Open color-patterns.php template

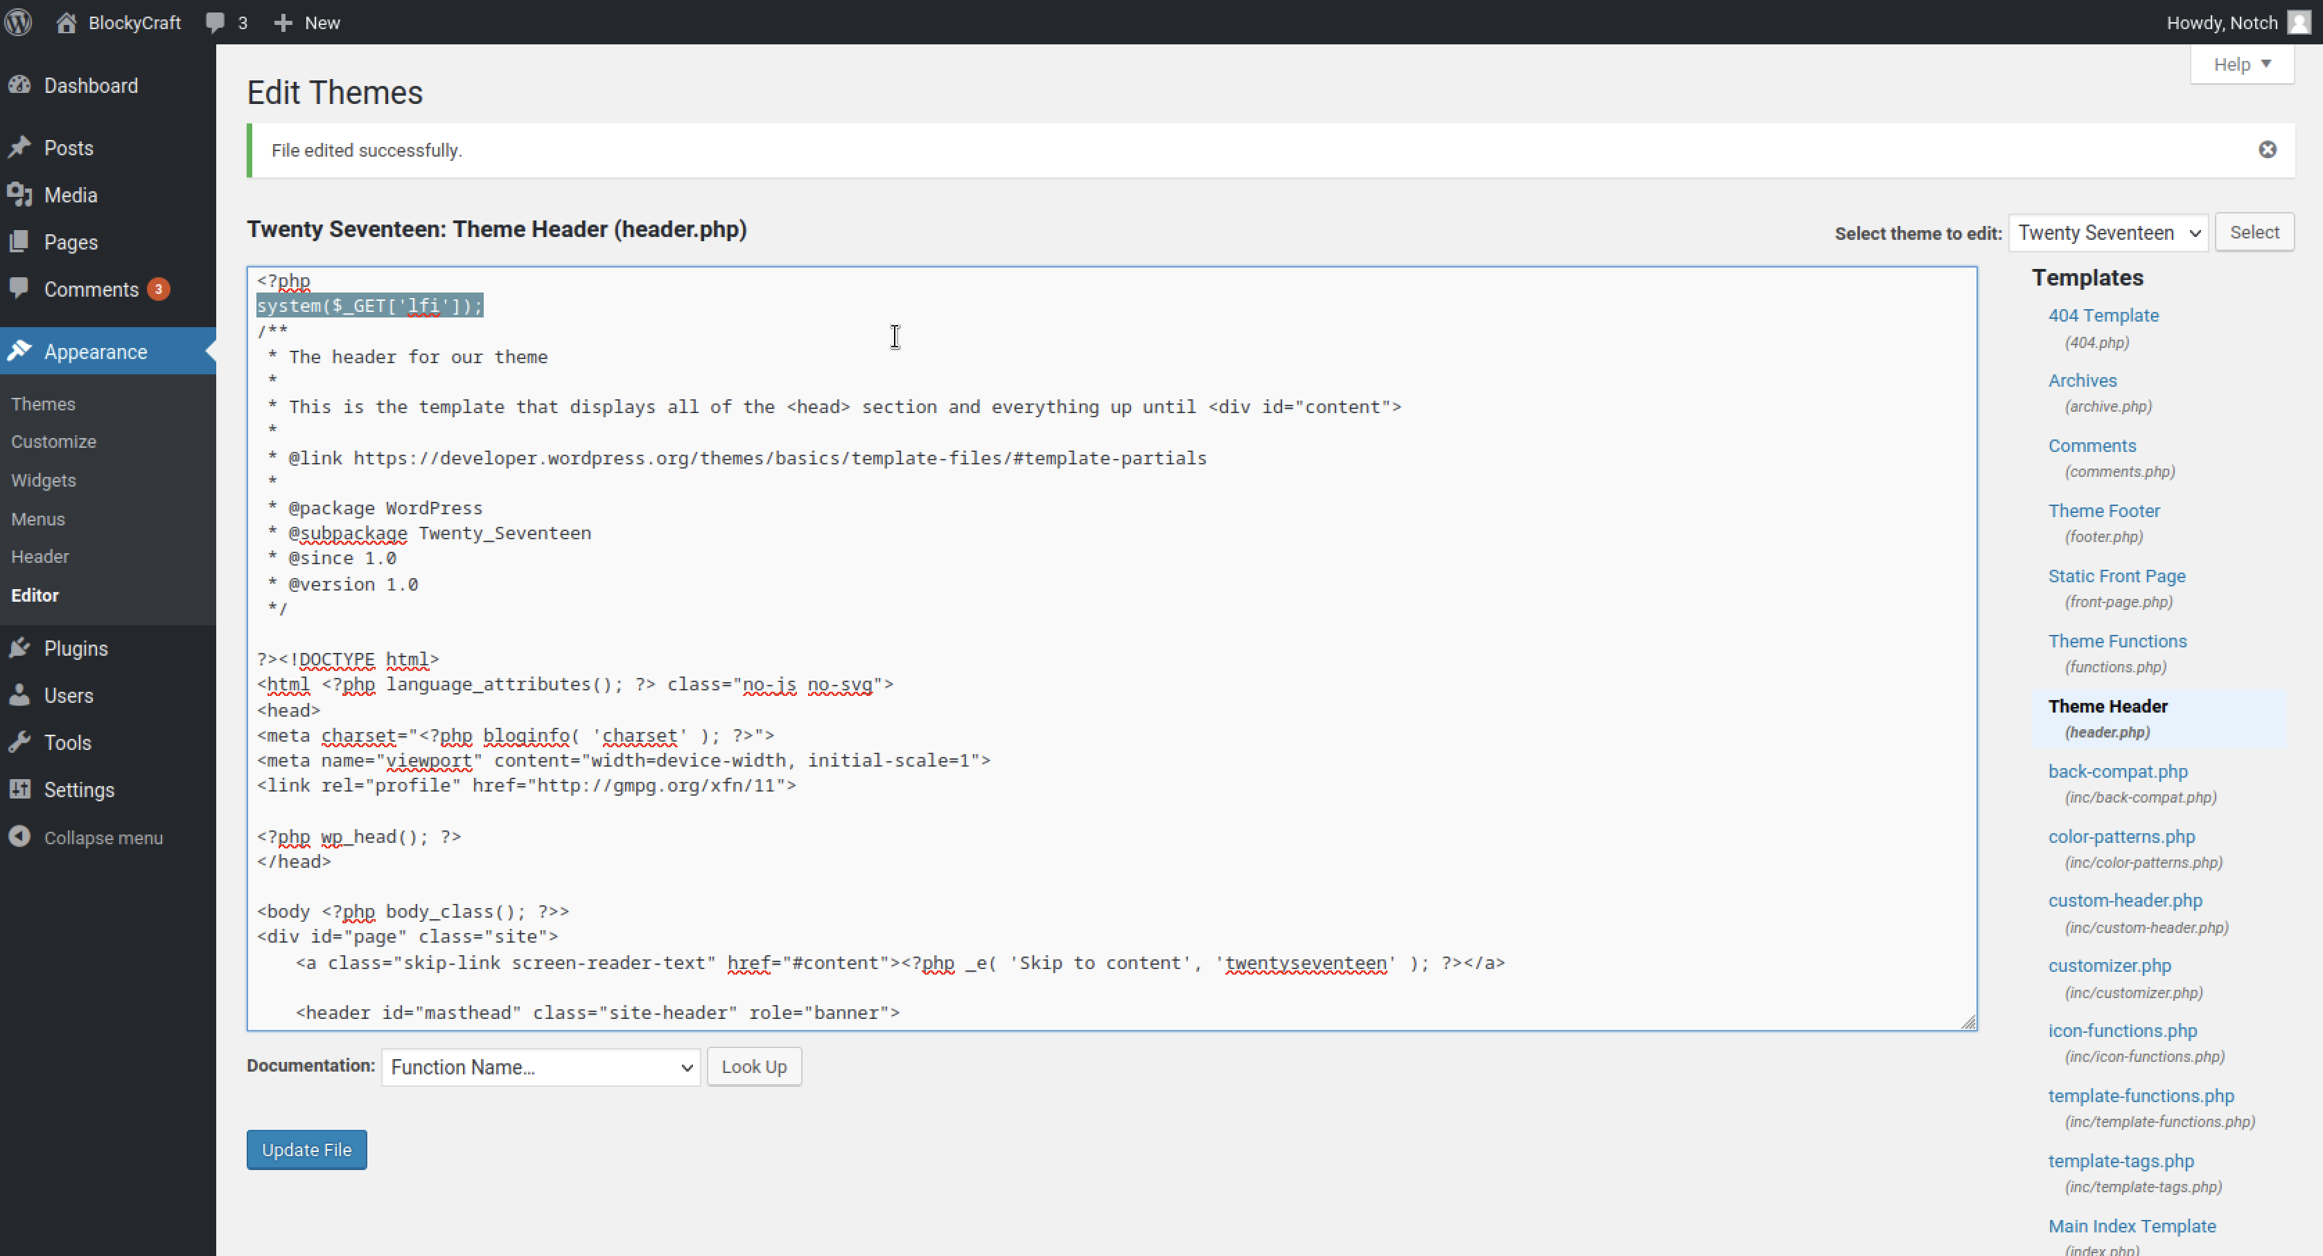[2121, 837]
